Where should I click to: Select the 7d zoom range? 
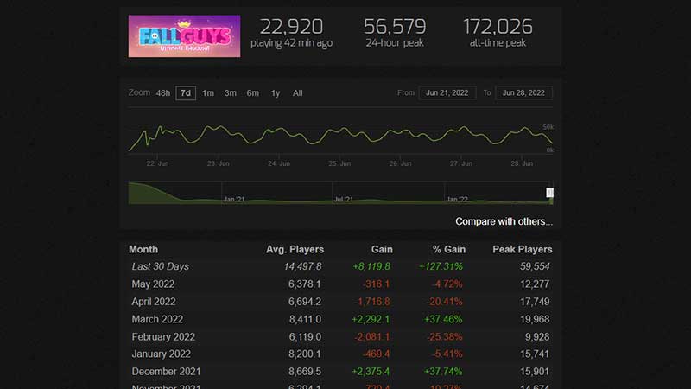tap(186, 93)
